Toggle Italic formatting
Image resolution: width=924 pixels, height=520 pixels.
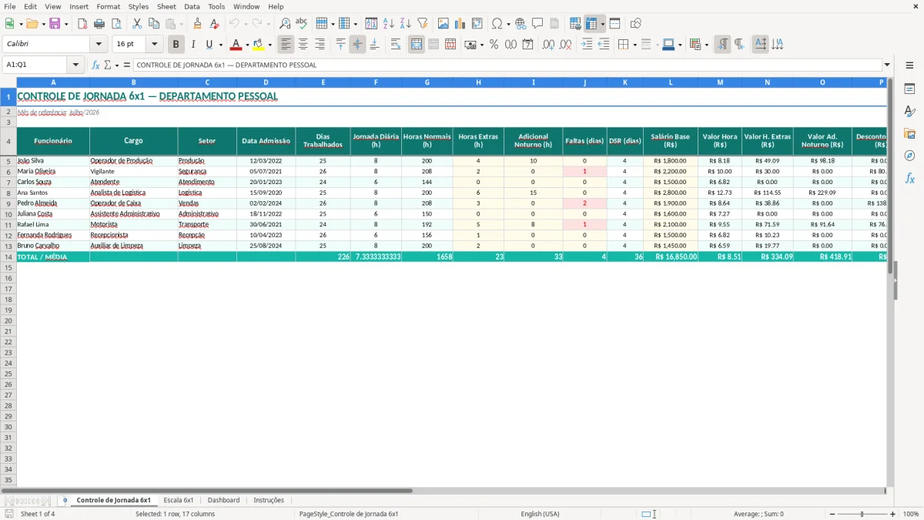193,45
